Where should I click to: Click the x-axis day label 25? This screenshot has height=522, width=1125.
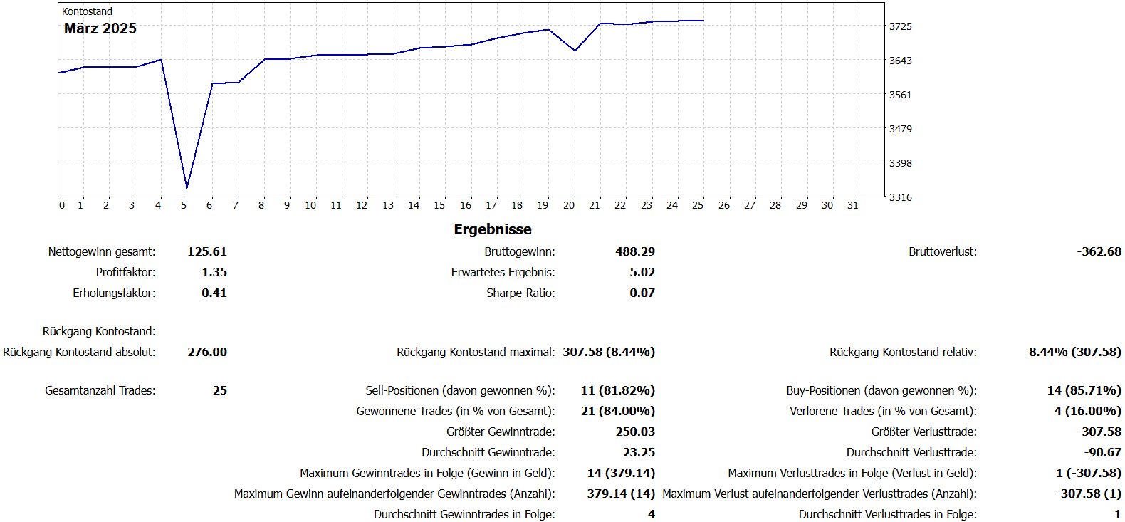(698, 205)
